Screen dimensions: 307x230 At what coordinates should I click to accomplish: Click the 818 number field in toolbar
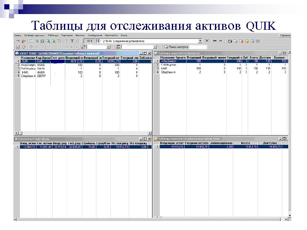[x=90, y=41]
